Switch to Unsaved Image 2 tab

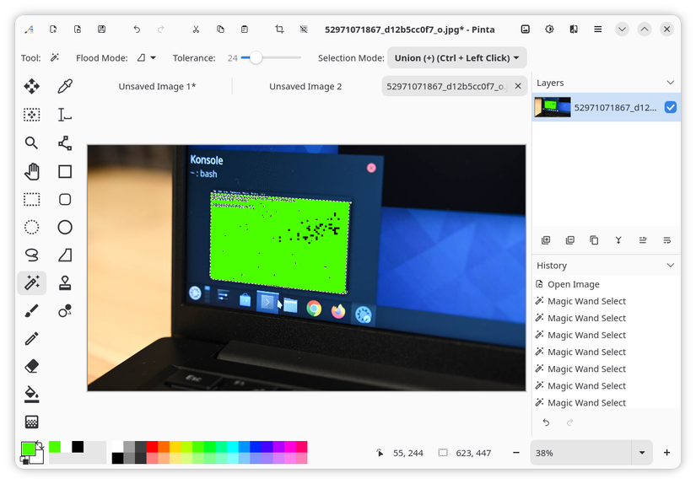click(x=305, y=87)
